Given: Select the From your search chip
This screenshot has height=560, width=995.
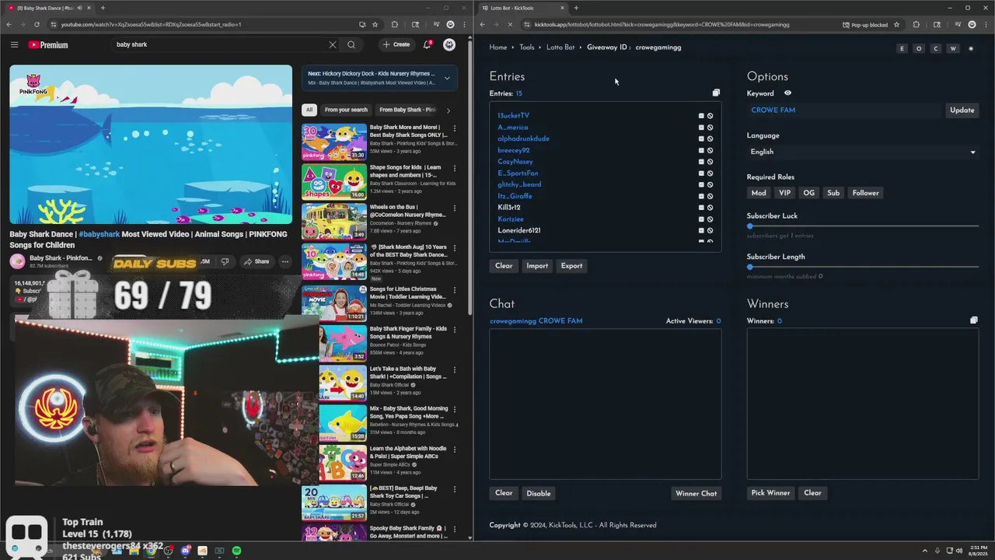Looking at the screenshot, I should point(346,110).
